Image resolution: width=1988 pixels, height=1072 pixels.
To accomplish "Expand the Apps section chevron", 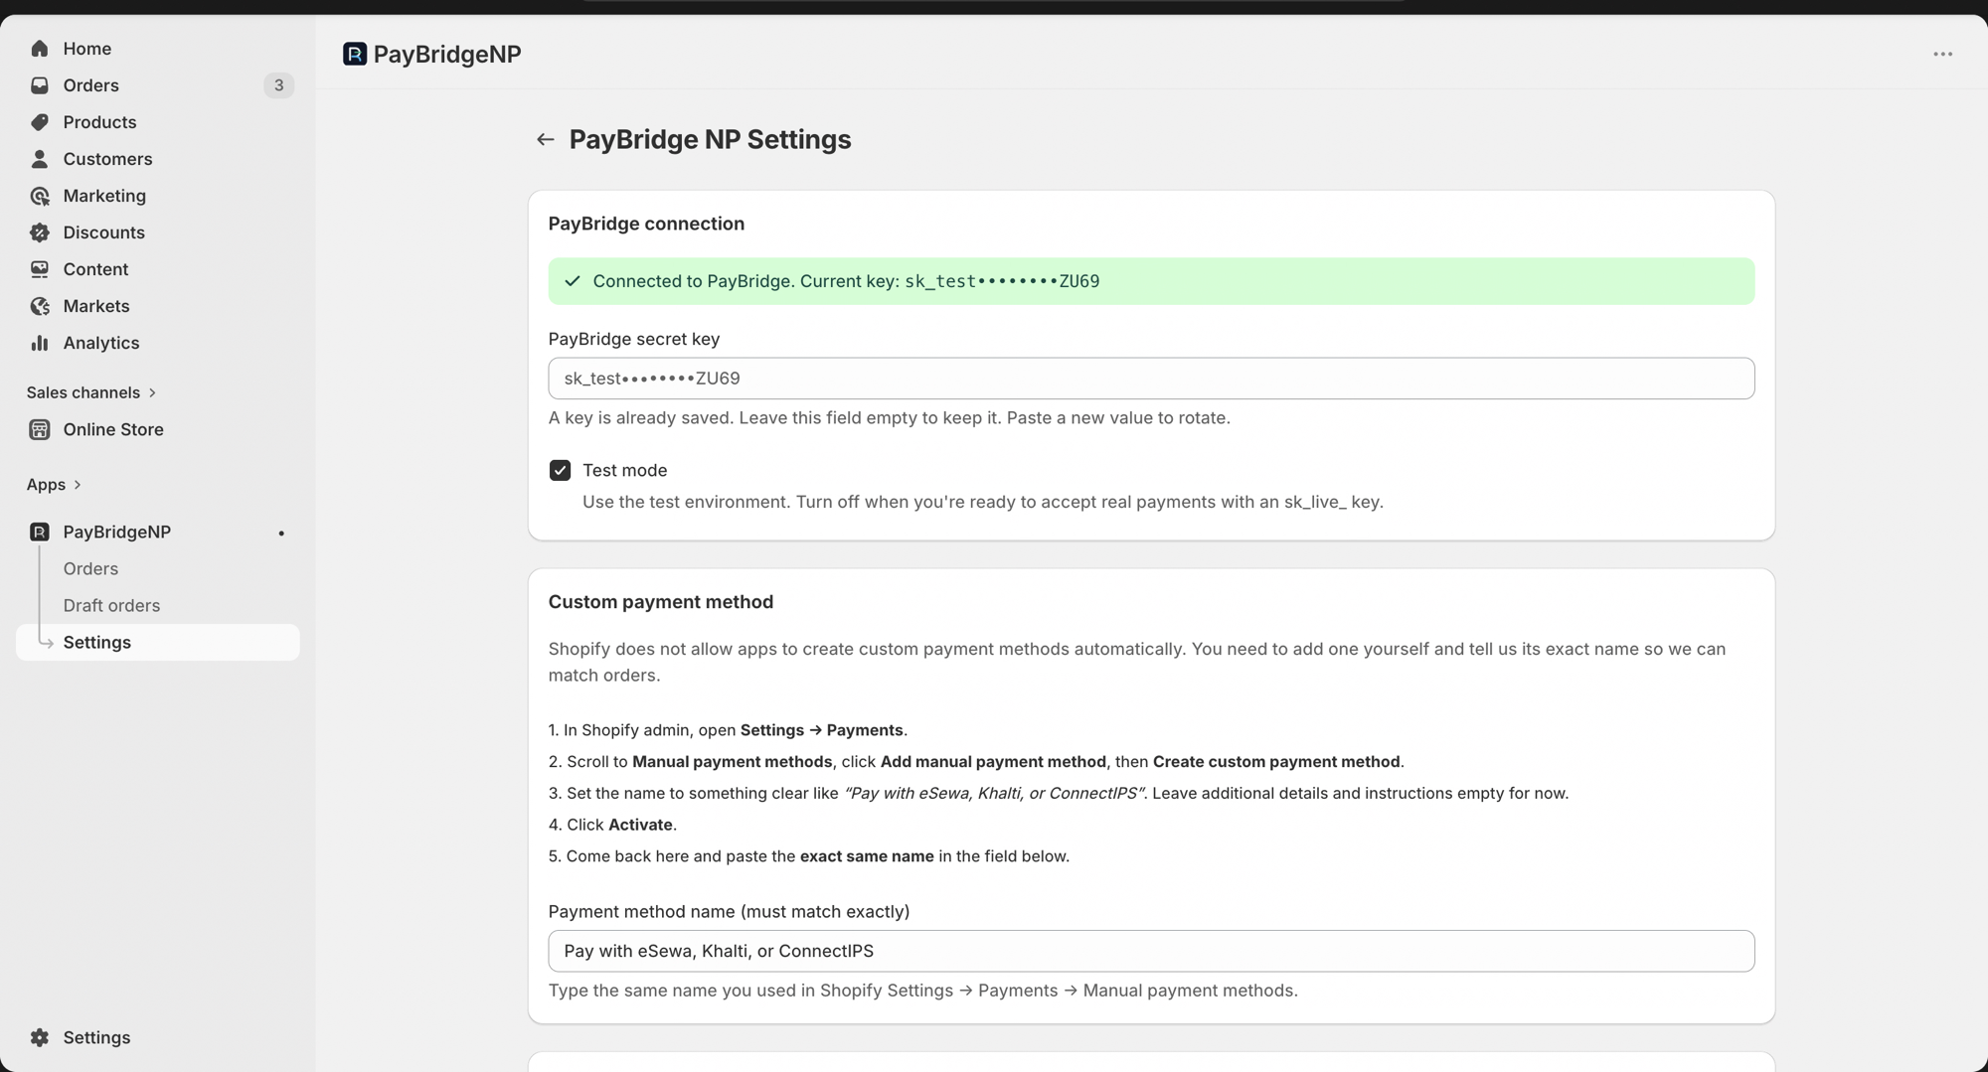I will coord(78,485).
